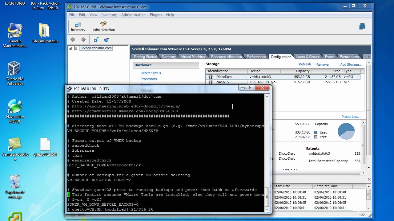Click the forward navigation arrow
Viewport: 394px width, 221px height.
(83, 40)
